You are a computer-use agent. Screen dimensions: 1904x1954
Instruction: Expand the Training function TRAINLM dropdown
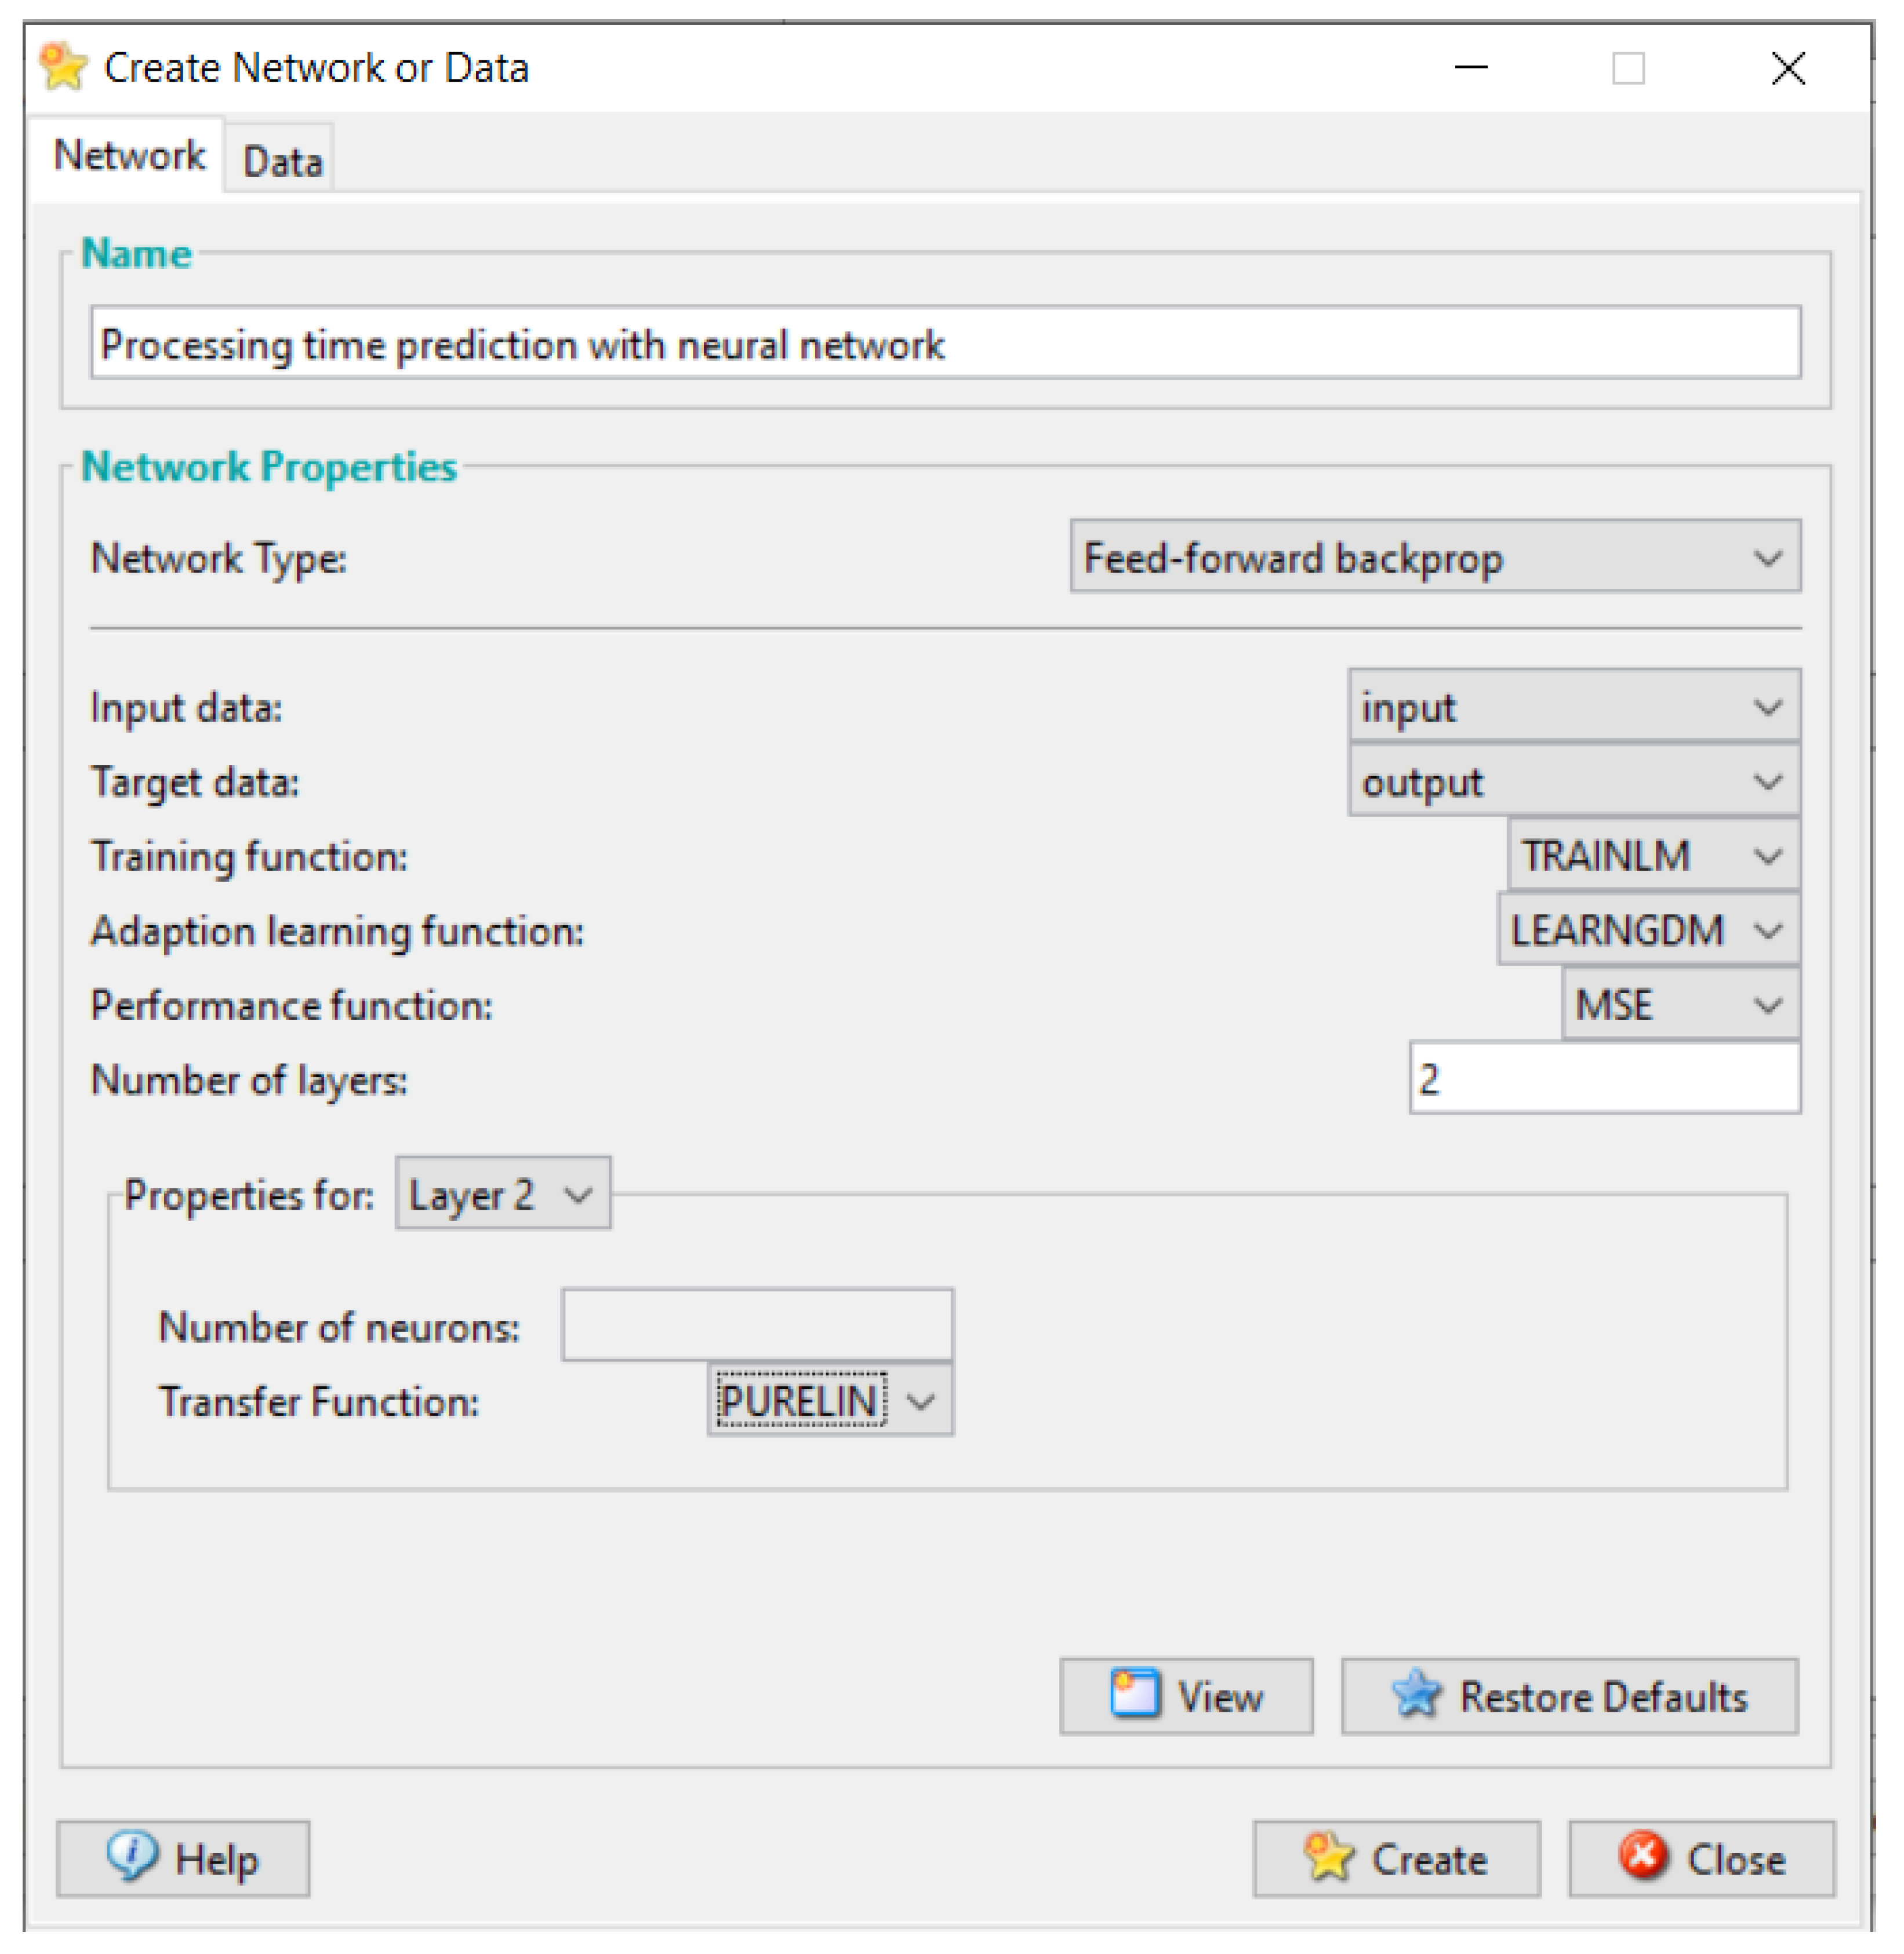click(x=1653, y=855)
